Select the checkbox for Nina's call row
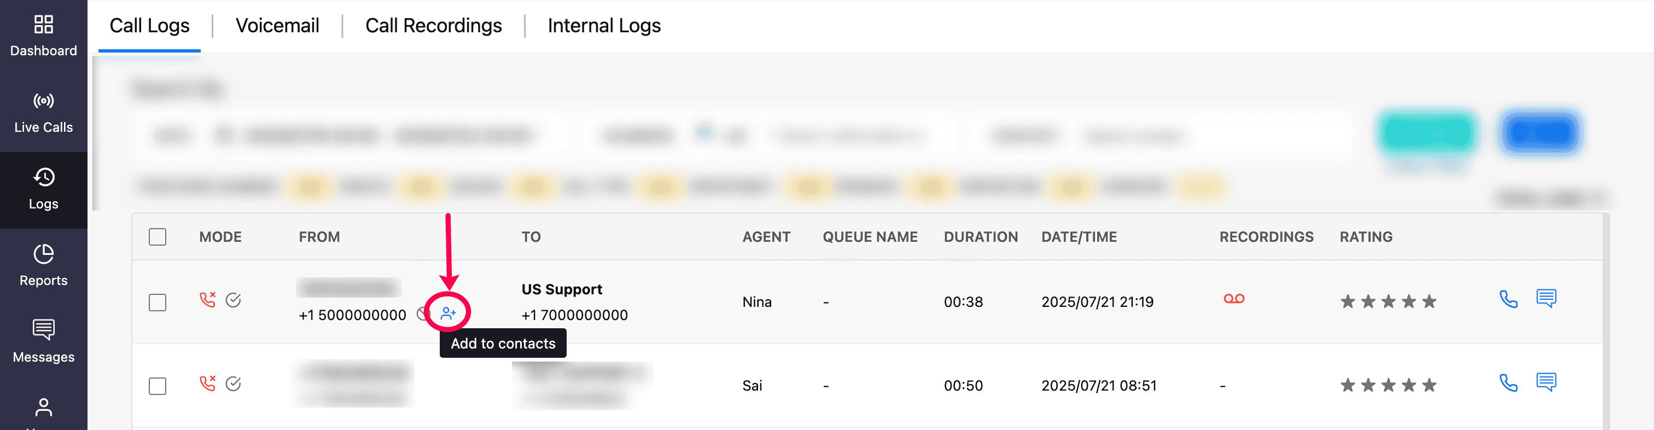 [158, 303]
